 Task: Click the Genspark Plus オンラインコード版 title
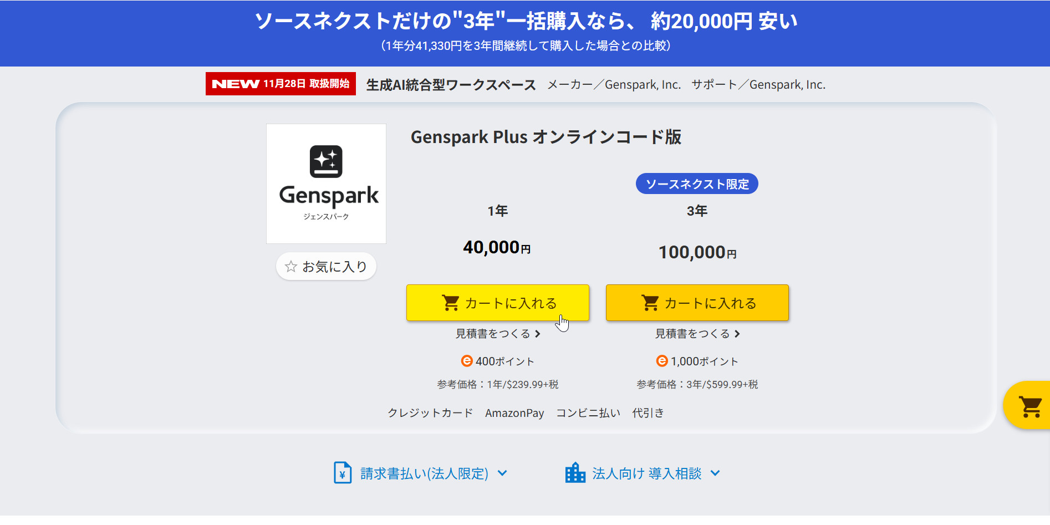point(546,137)
